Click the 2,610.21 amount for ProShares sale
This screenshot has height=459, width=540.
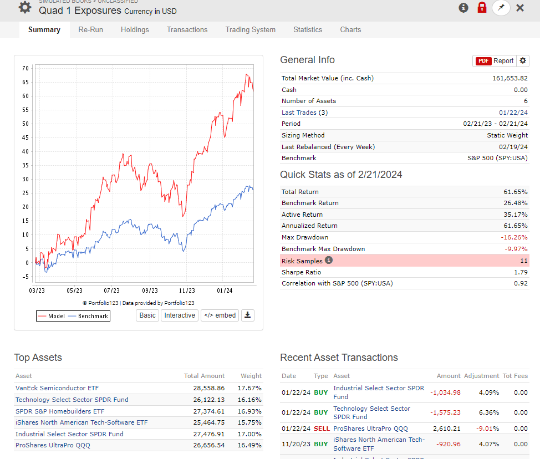[x=447, y=429]
